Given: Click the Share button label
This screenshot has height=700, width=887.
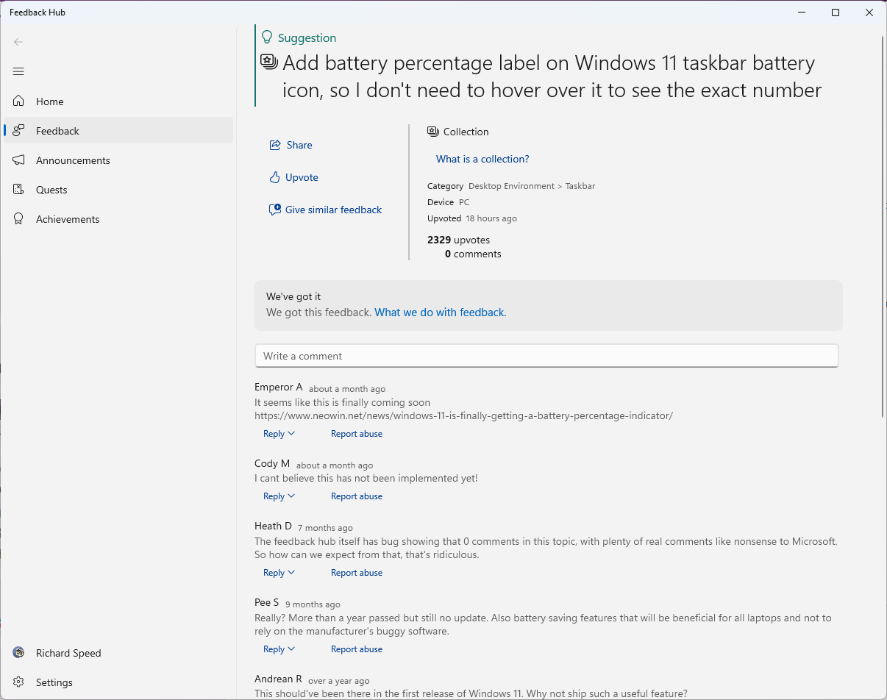Looking at the screenshot, I should 299,145.
